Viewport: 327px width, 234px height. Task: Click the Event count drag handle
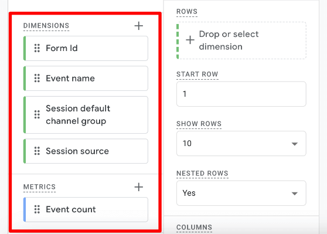pyautogui.click(x=37, y=209)
